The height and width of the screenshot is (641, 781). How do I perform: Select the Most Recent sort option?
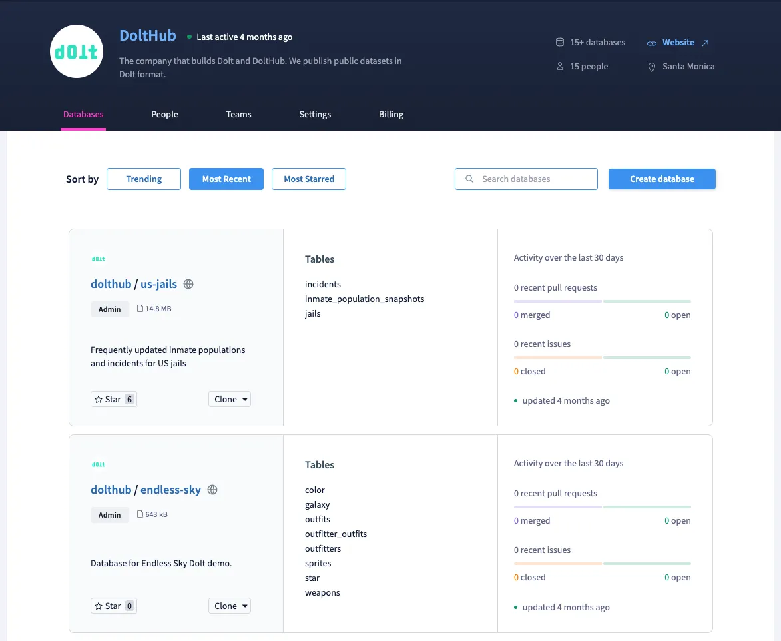226,179
